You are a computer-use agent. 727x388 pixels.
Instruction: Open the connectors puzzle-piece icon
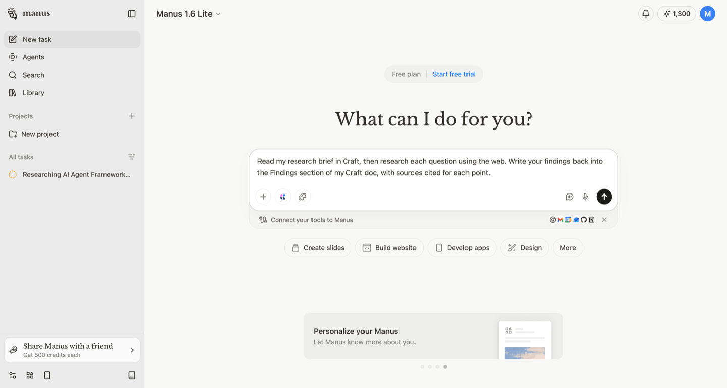[x=302, y=197]
